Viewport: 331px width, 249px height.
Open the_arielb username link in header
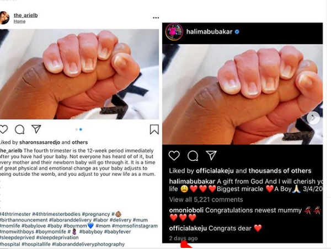(x=25, y=15)
